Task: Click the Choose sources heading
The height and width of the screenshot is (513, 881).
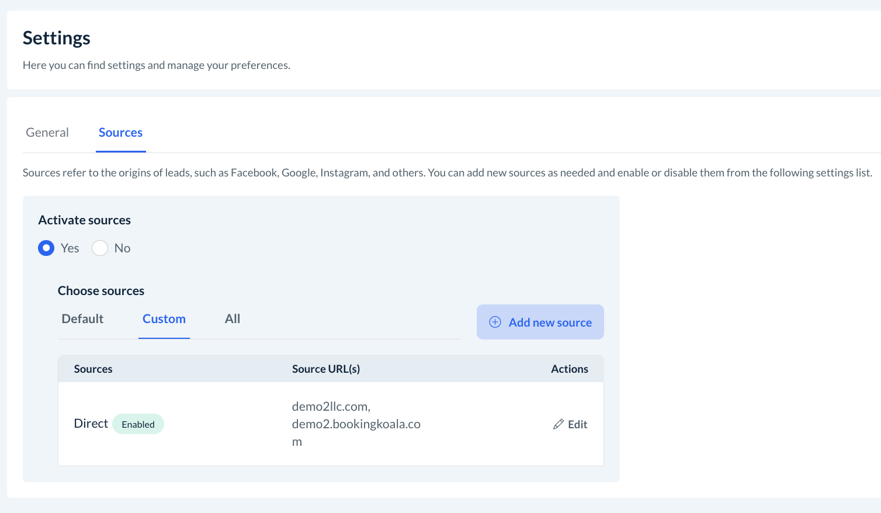Action: [x=101, y=291]
